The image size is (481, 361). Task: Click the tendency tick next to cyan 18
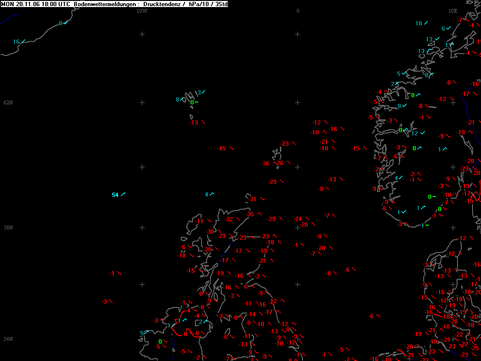point(426,23)
